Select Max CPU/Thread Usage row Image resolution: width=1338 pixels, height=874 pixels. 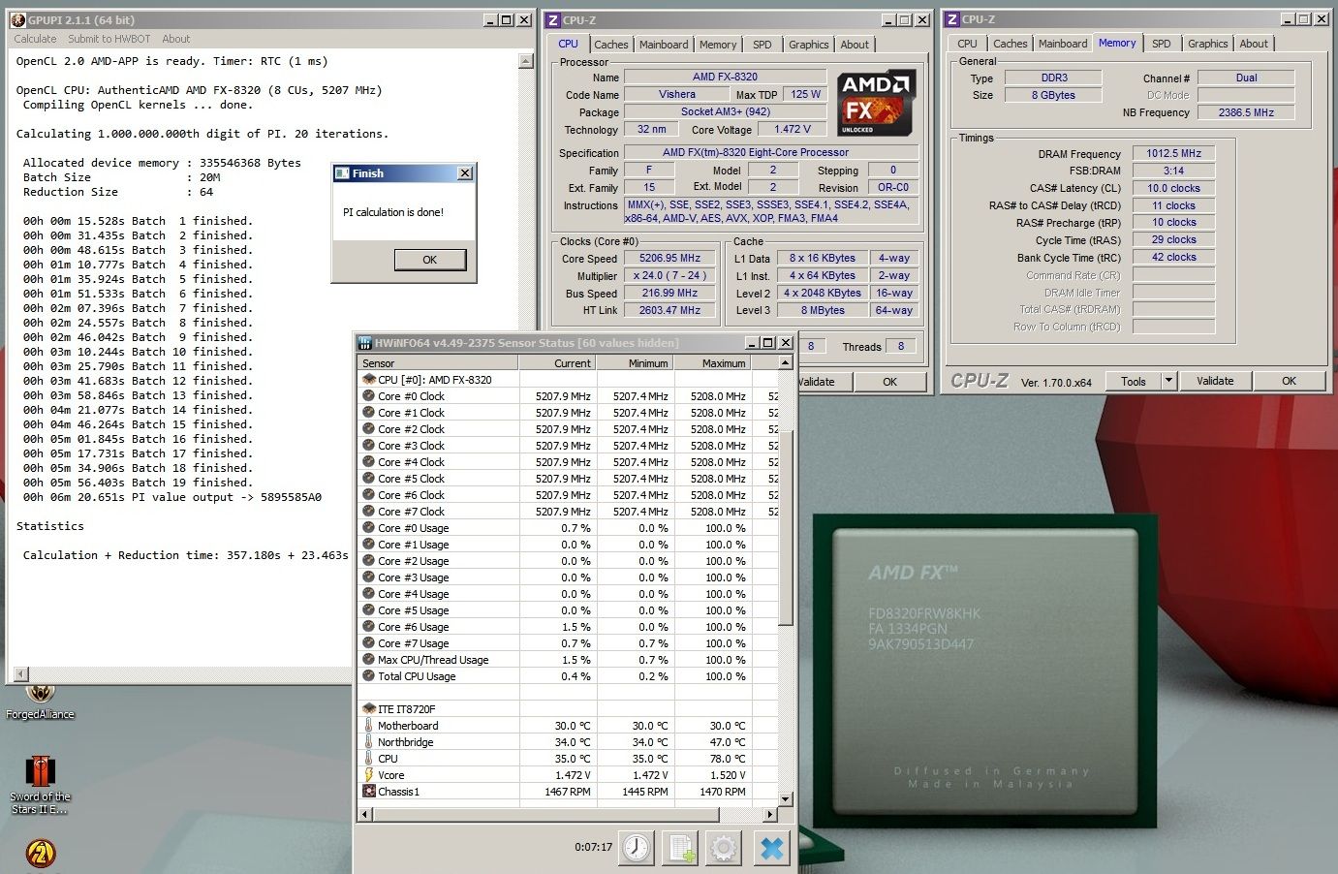568,660
